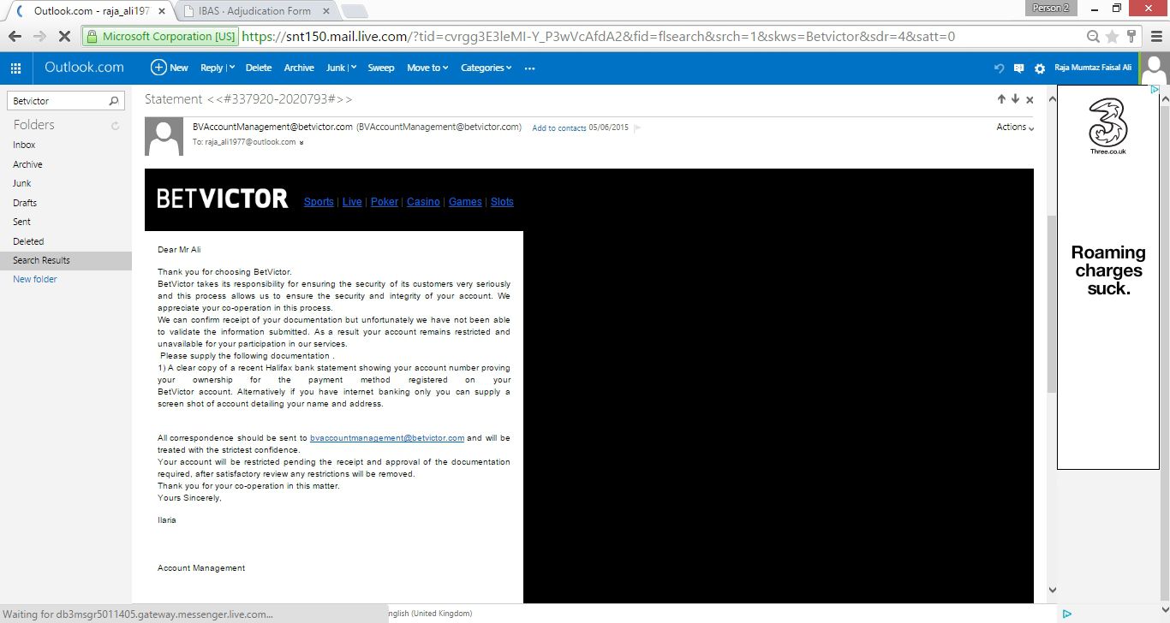Viewport: 1170px width, 623px height.
Task: Click the sender's avatar placeholder image
Action: click(164, 136)
